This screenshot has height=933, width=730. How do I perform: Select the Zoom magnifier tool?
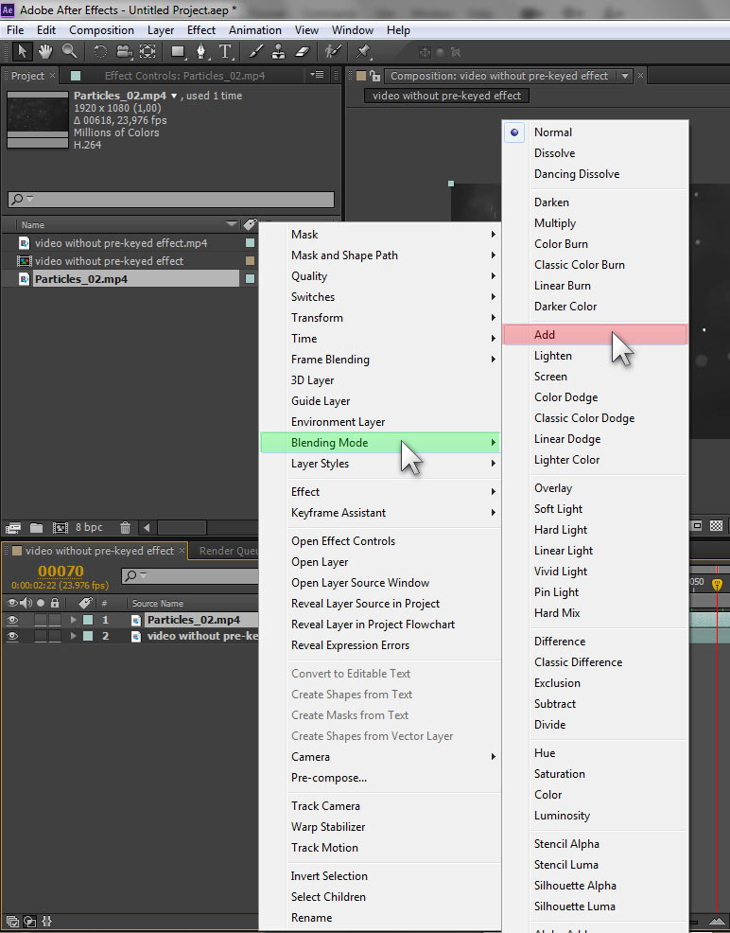click(70, 52)
